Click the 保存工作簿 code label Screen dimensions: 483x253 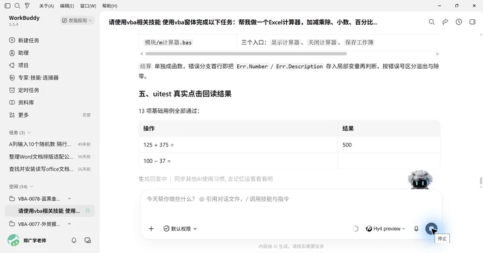(359, 42)
